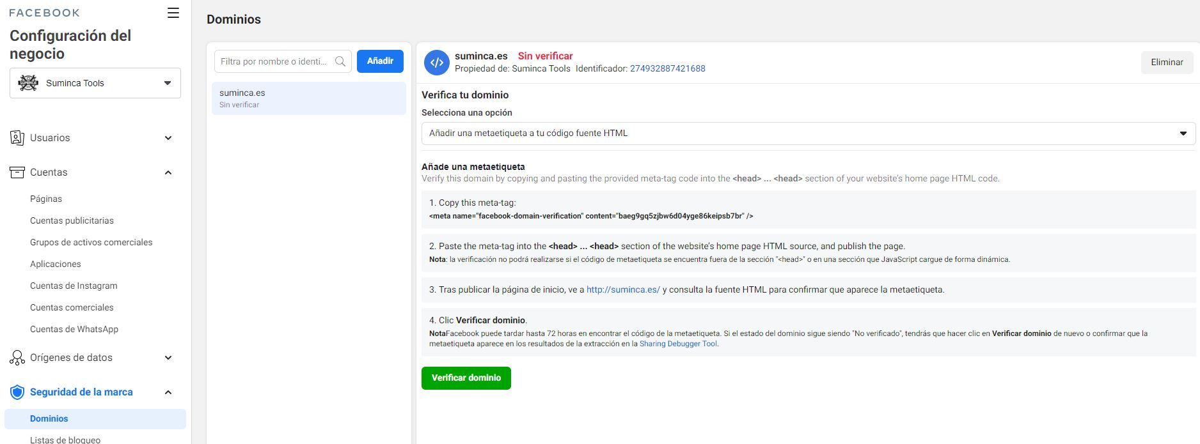The width and height of the screenshot is (1200, 444).
Task: Select Dominios in the sidebar
Action: click(95, 419)
